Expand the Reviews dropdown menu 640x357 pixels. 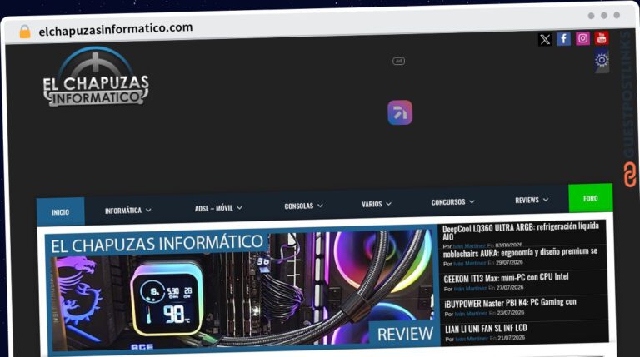click(532, 200)
